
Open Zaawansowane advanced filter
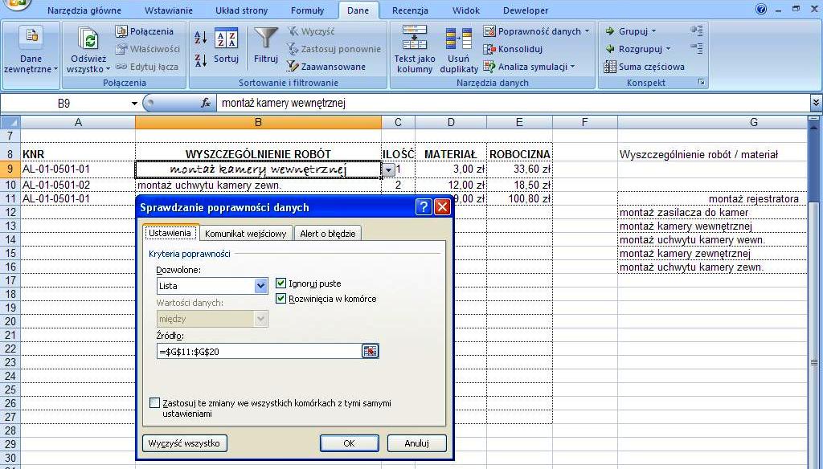pyautogui.click(x=326, y=67)
